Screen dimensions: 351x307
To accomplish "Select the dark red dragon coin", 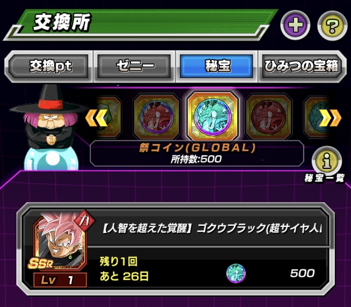I will (269, 117).
